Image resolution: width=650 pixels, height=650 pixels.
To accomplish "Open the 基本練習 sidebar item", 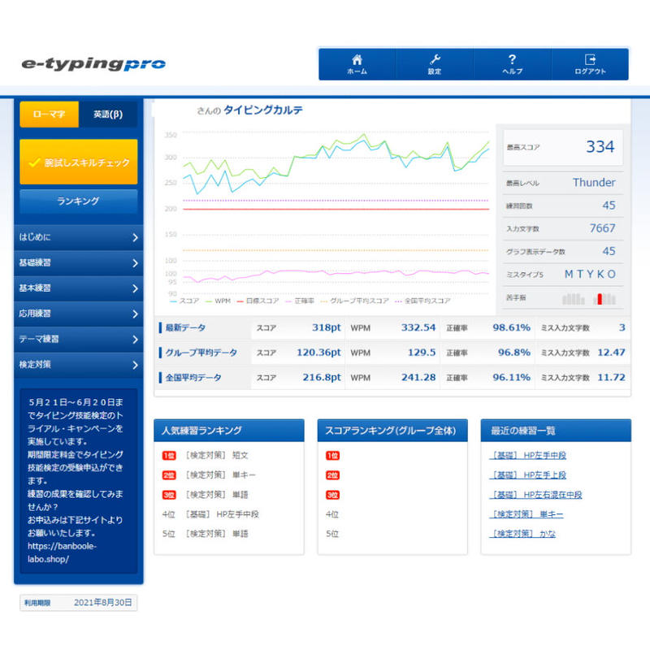I will [x=78, y=288].
